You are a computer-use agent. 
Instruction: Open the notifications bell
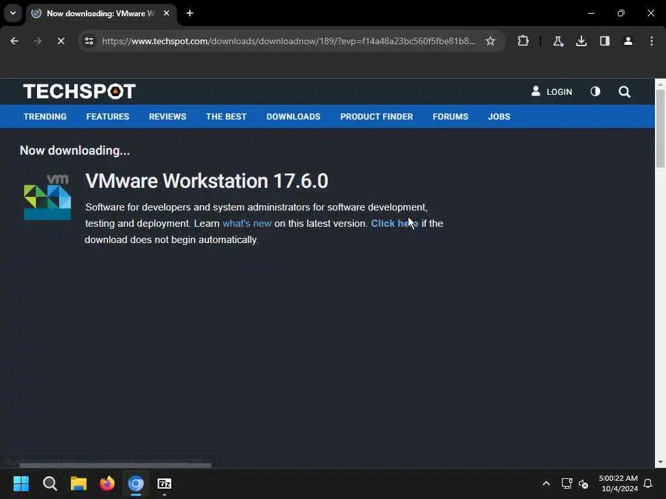(648, 483)
